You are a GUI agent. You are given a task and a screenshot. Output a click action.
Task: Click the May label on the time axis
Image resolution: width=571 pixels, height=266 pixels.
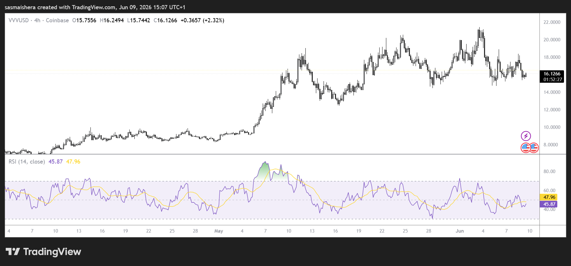(x=219, y=231)
